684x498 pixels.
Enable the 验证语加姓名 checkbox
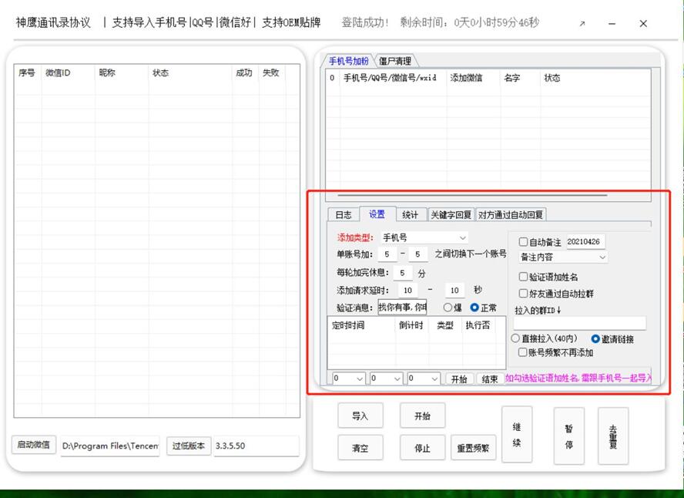pyautogui.click(x=523, y=277)
